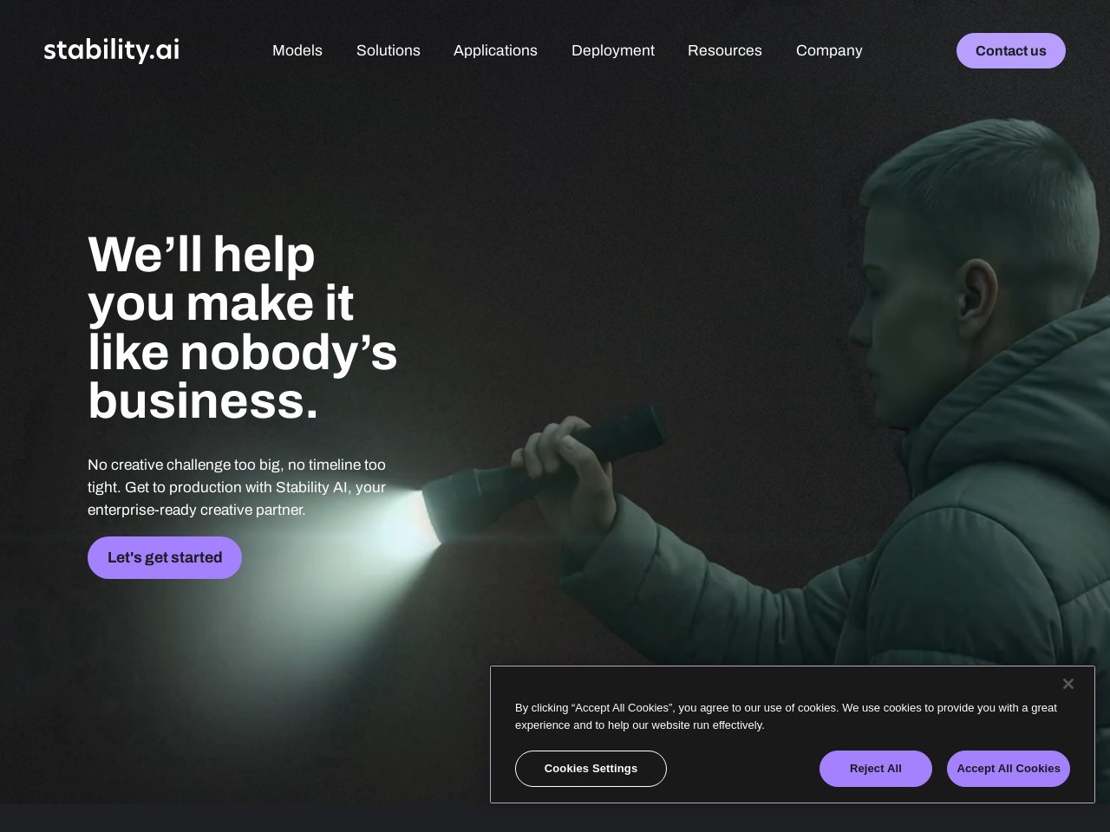The image size is (1110, 832).
Task: Reject all cookies
Action: click(876, 769)
